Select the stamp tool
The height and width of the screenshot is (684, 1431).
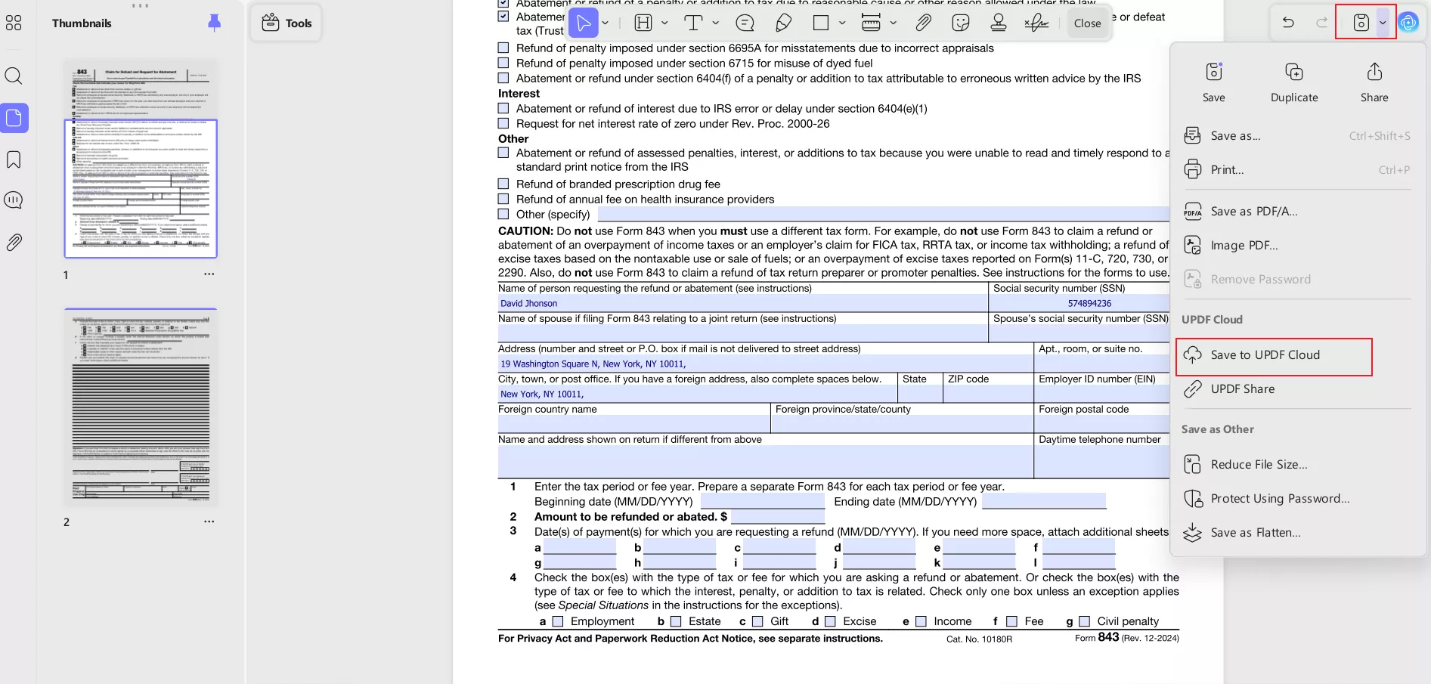pyautogui.click(x=999, y=23)
